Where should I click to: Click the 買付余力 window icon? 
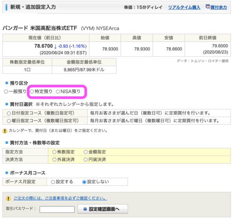[x=208, y=7]
